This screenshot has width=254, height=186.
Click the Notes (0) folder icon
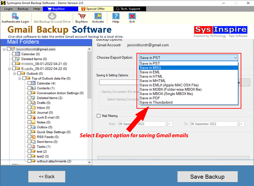tap(33, 122)
